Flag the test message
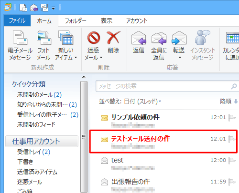The image size is (239, 193). tap(232, 160)
